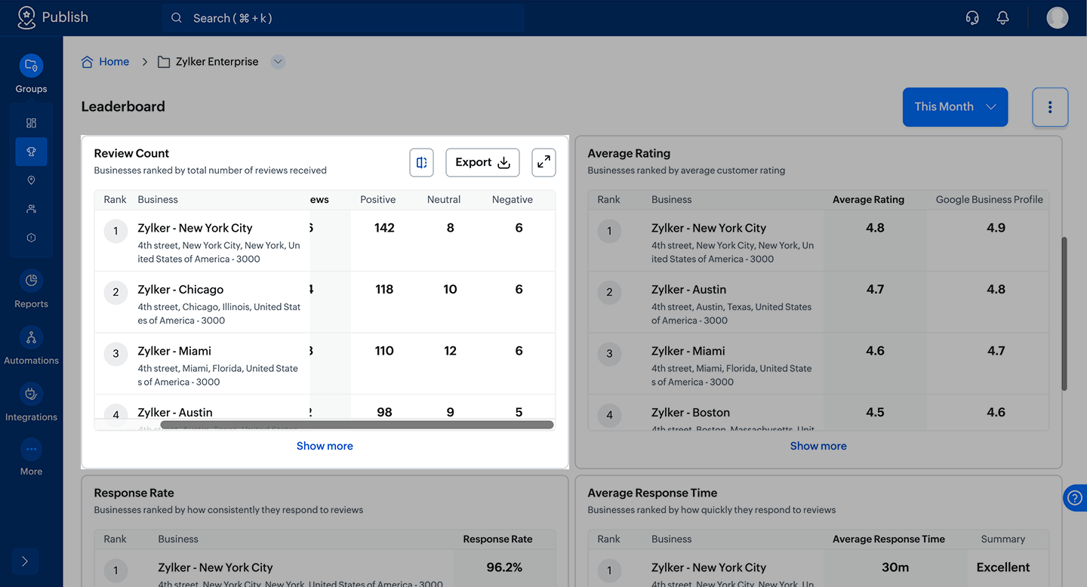Click Show more under Average Rating
Screen dimensions: 1087x587
(x=818, y=446)
